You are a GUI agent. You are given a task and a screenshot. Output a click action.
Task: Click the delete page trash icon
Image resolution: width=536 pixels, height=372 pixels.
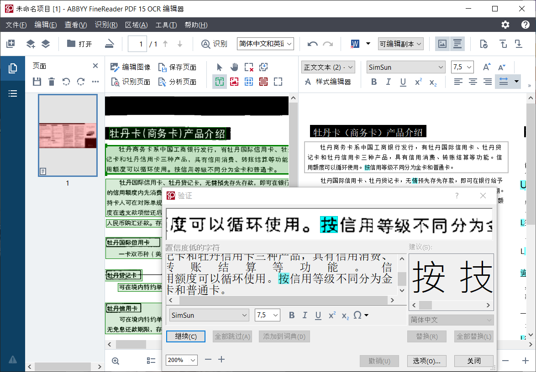pyautogui.click(x=52, y=82)
